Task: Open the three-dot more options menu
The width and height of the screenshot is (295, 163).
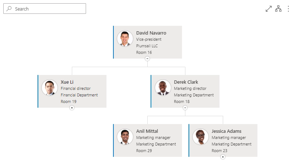Action: tap(288, 9)
